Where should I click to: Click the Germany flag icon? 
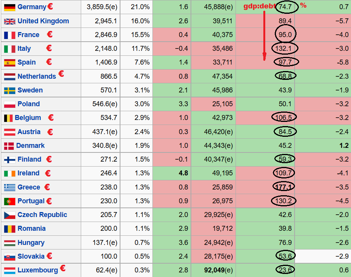click(10, 7)
